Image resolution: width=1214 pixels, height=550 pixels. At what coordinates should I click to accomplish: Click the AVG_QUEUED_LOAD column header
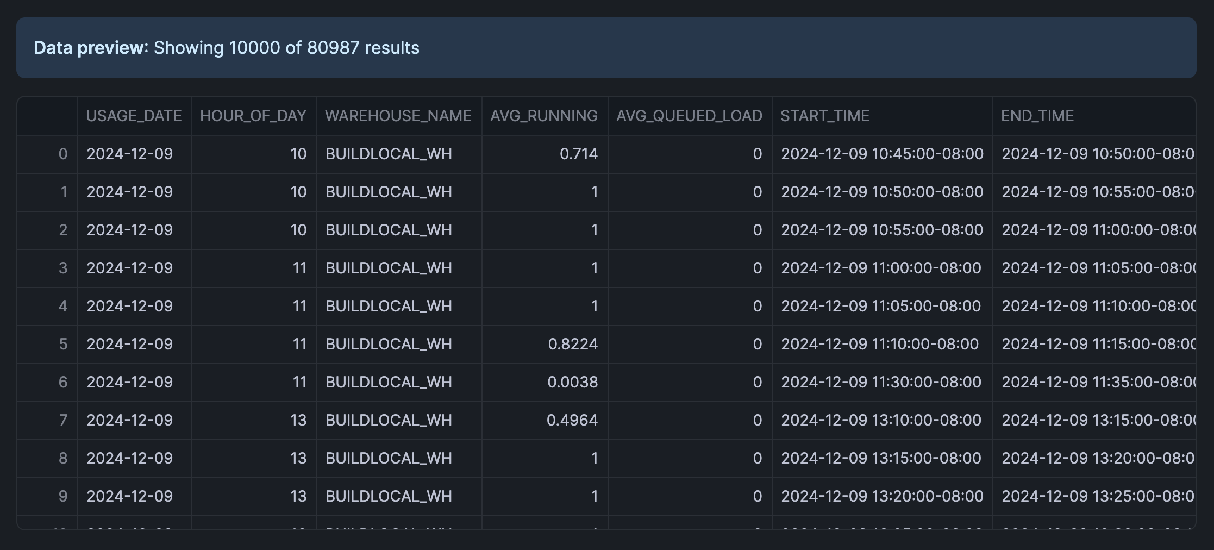coord(689,116)
